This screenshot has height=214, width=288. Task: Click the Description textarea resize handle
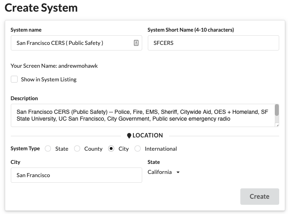277,125
